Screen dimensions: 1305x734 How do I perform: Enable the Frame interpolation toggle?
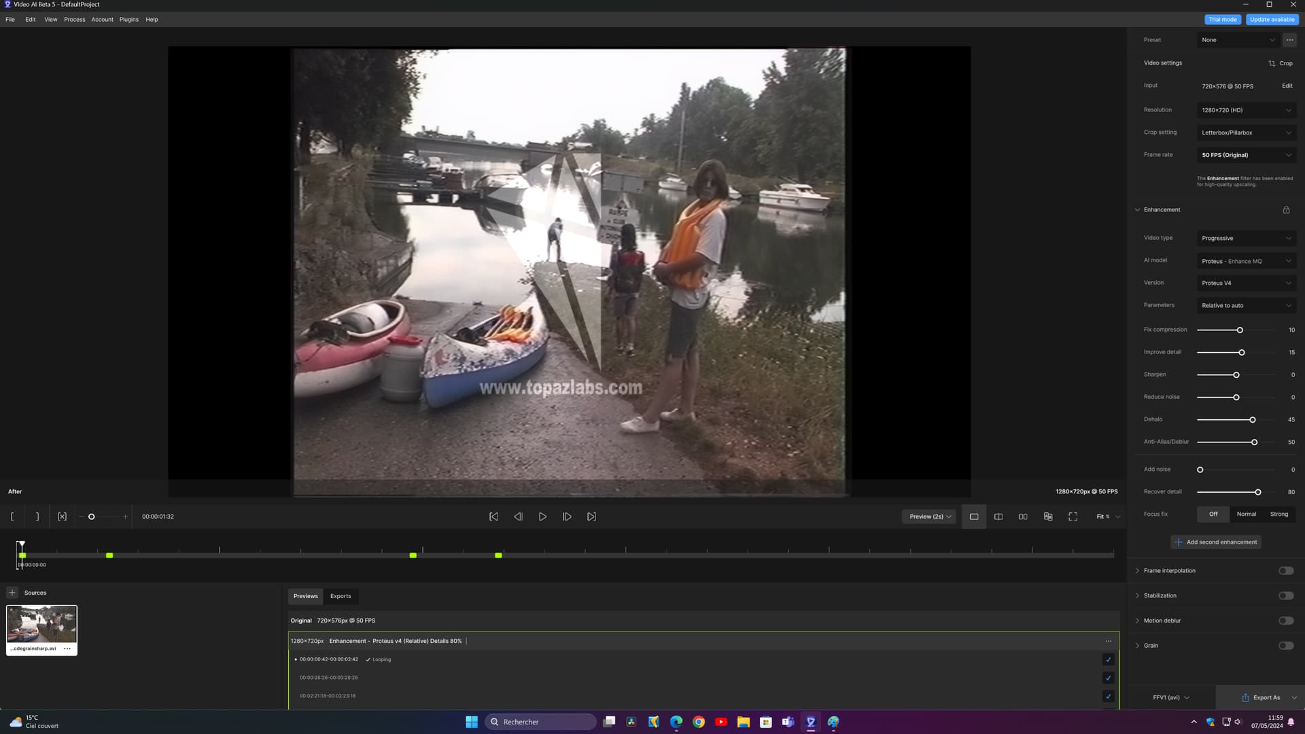[x=1285, y=571]
